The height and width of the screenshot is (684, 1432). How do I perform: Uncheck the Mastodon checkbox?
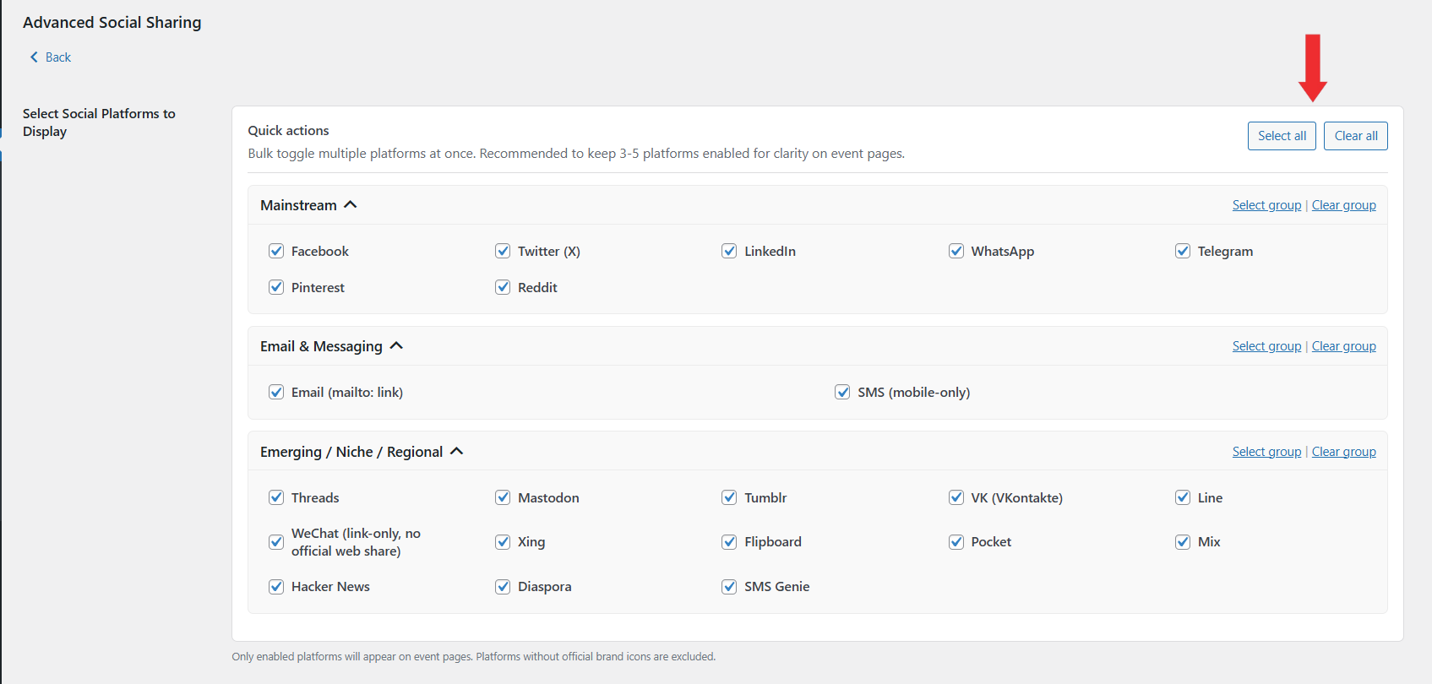503,497
